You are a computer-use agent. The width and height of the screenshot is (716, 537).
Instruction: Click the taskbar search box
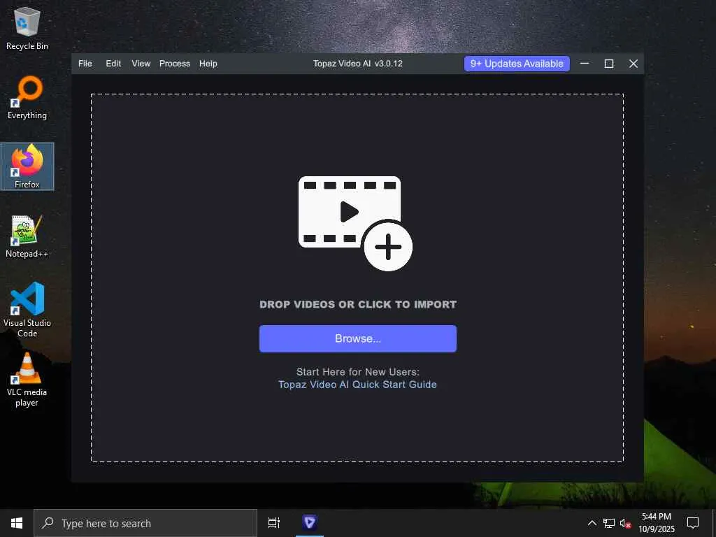(x=145, y=523)
